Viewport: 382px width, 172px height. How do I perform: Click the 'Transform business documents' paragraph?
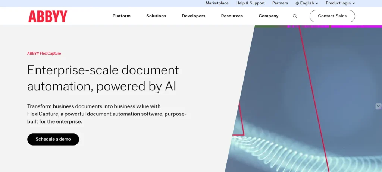pyautogui.click(x=107, y=114)
